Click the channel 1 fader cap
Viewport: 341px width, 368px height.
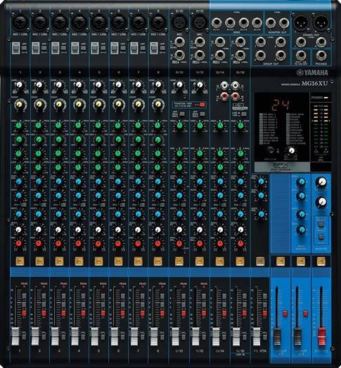pos(15,336)
